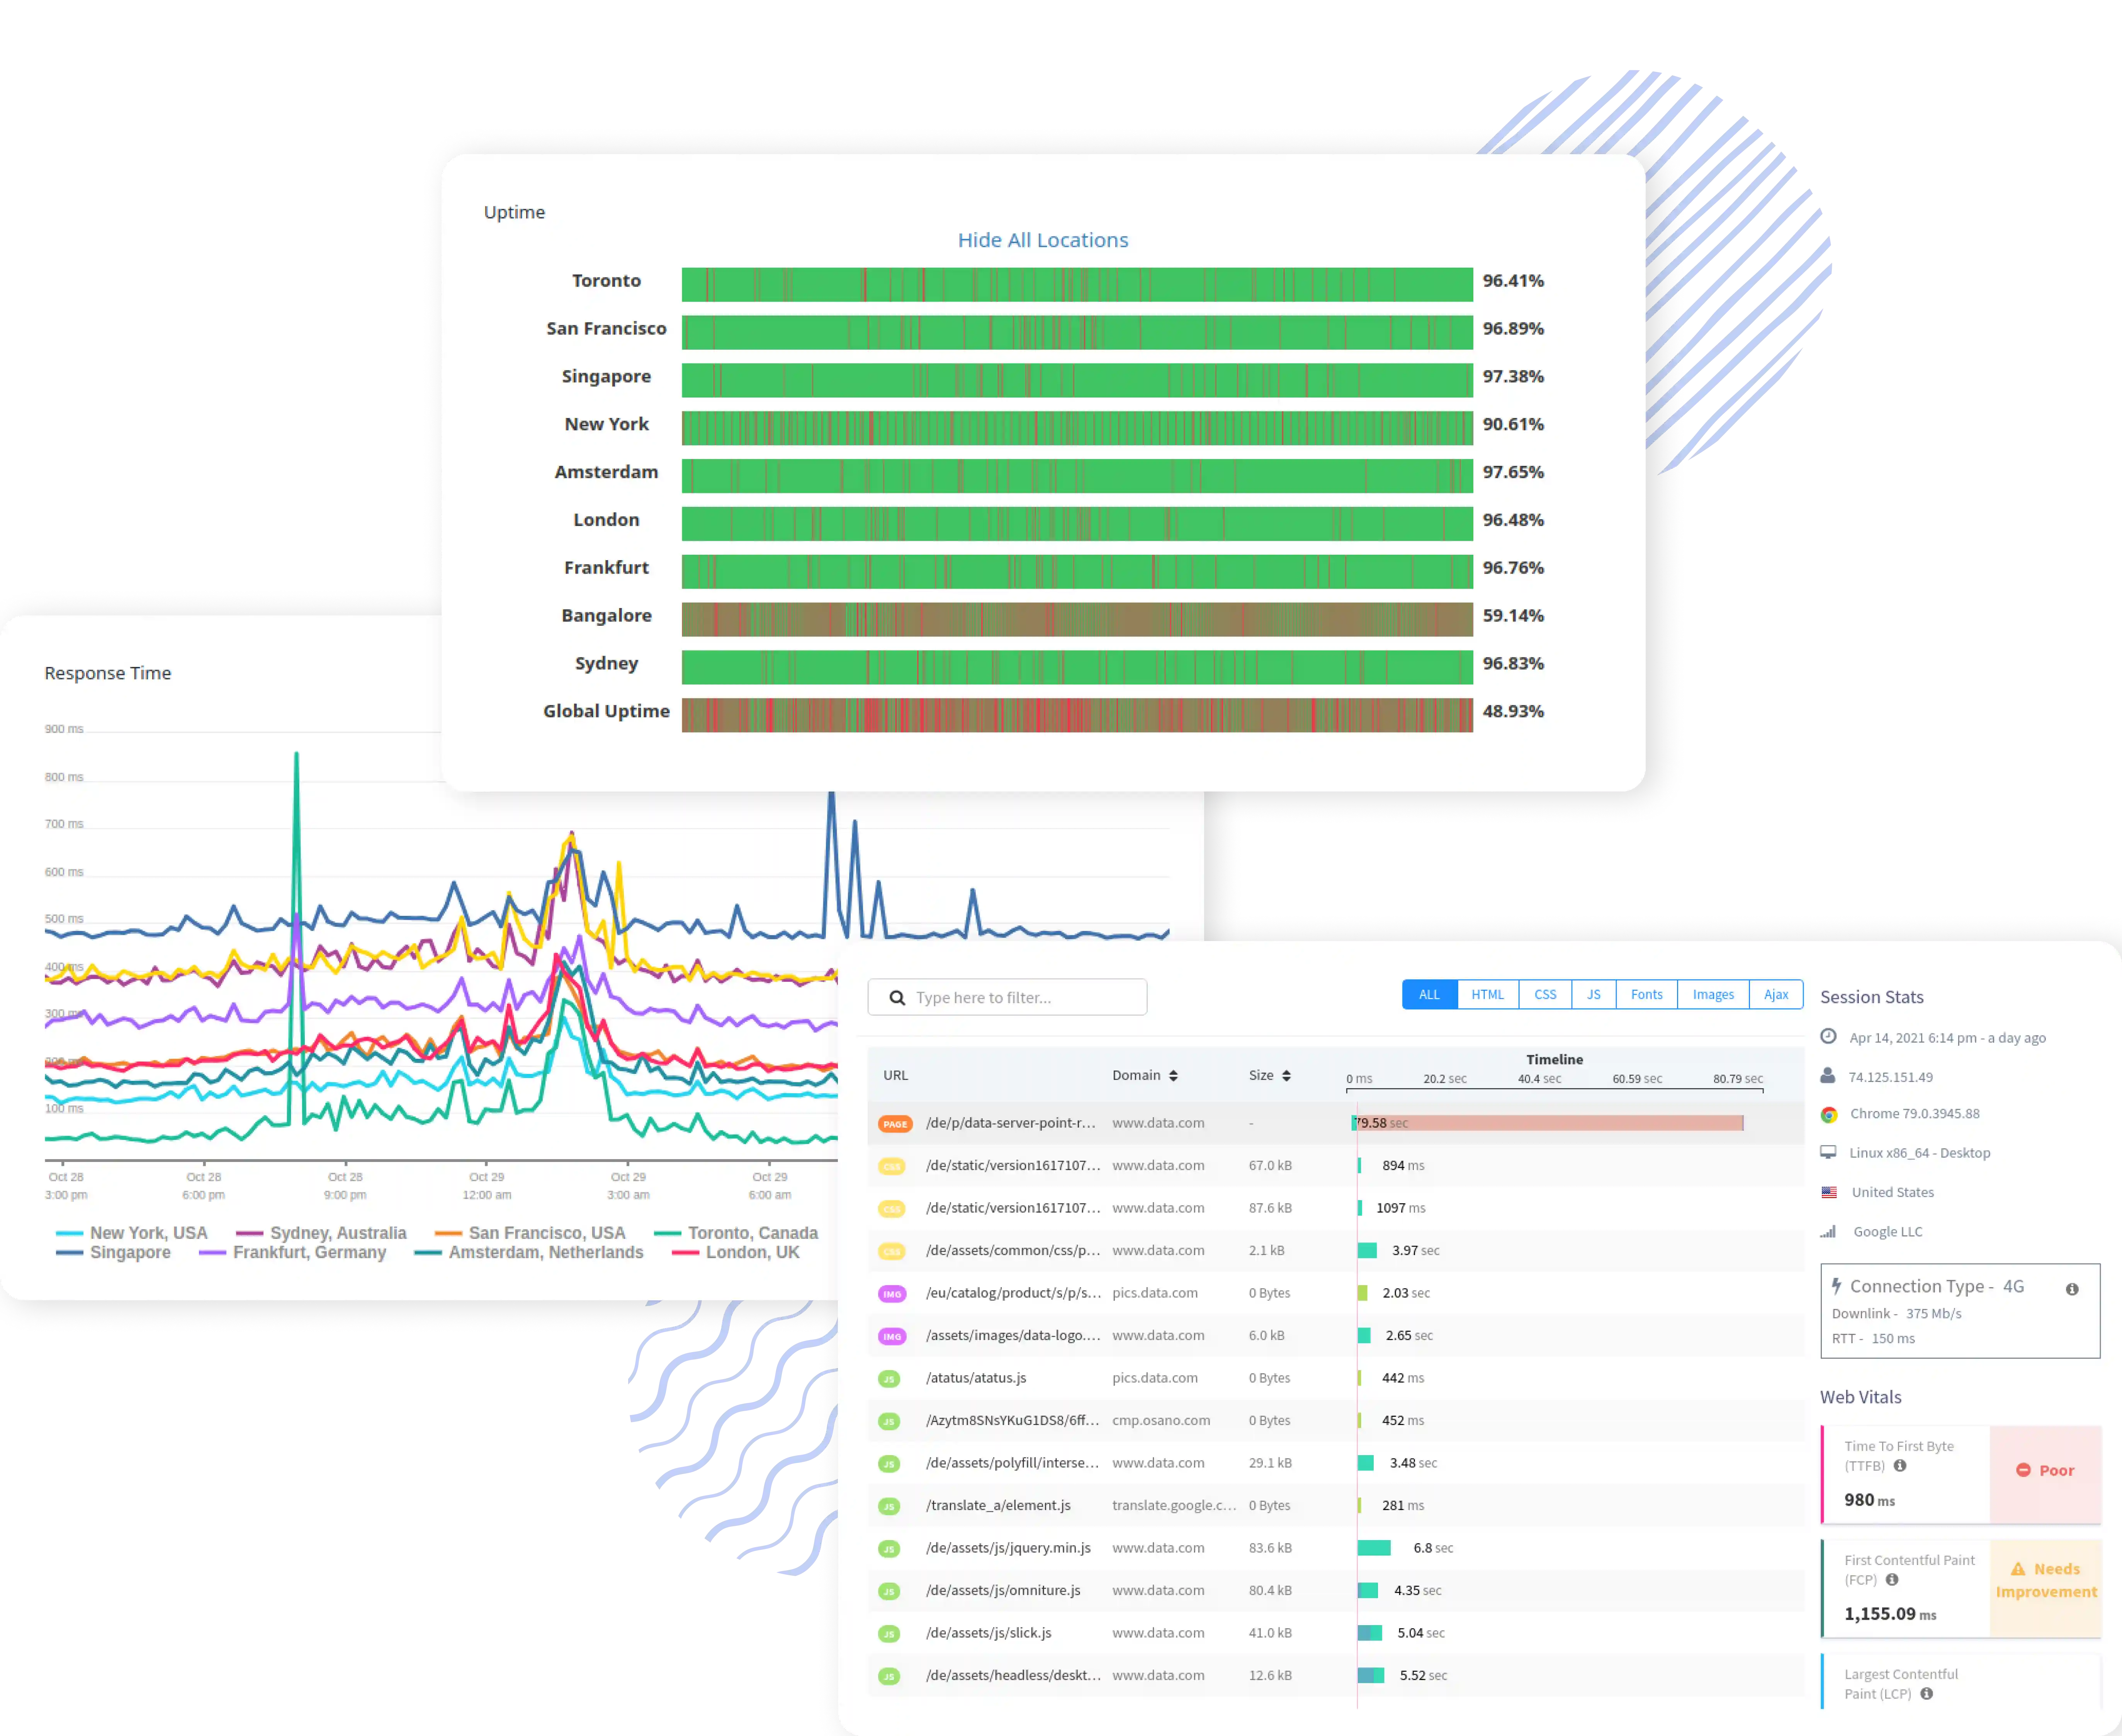Toggle the London, UK legend series
The height and width of the screenshot is (1736, 2122).
click(736, 1252)
